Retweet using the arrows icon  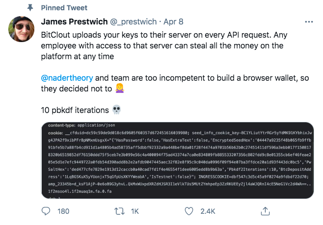coord(119,211)
